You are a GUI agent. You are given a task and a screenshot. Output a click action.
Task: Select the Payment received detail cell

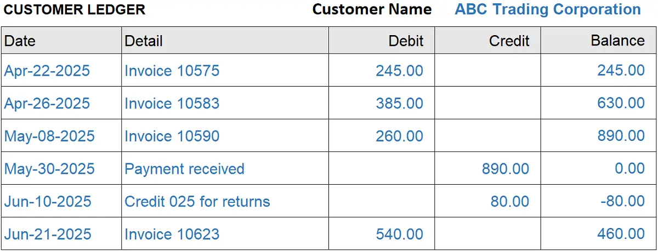(x=184, y=169)
